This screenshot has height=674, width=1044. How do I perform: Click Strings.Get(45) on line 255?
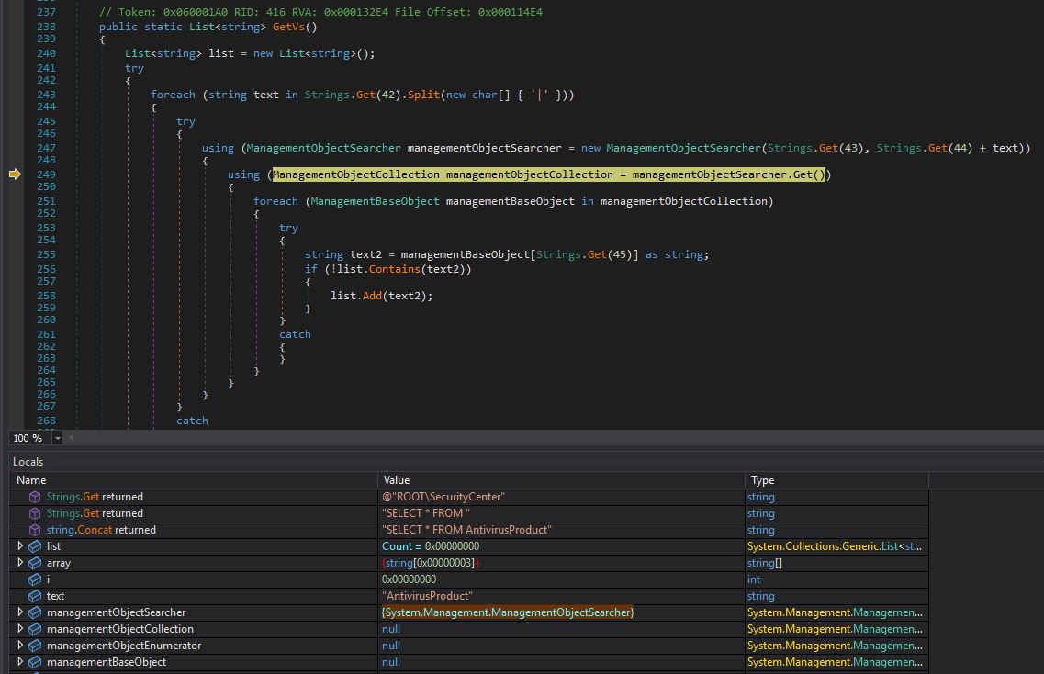(584, 254)
